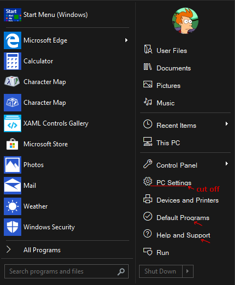Click the User Files label

tap(172, 51)
